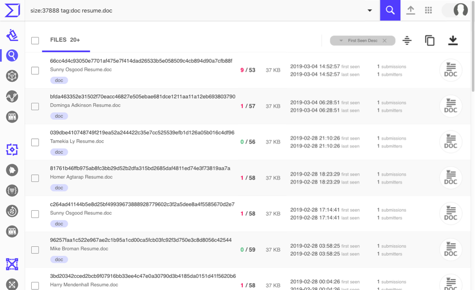Click doc tag under Mike Broman Resume
This screenshot has width=475, height=290.
(59, 259)
